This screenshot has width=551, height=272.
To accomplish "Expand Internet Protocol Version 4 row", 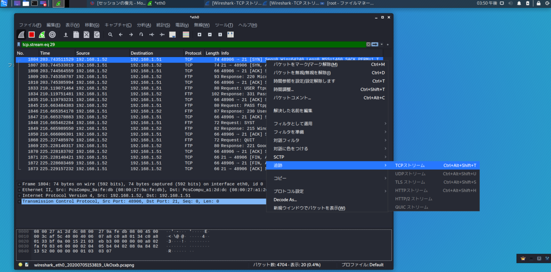I will point(19,195).
